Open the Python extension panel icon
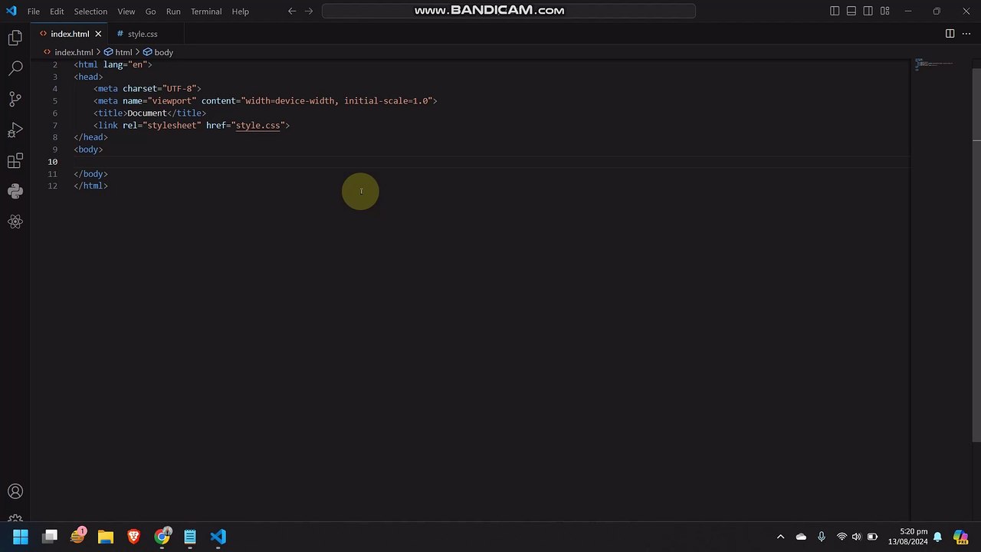 (15, 192)
